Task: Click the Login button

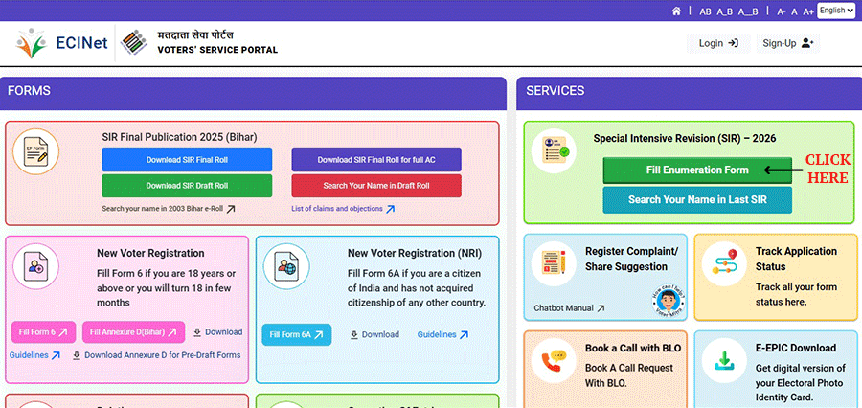Action: pyautogui.click(x=717, y=43)
